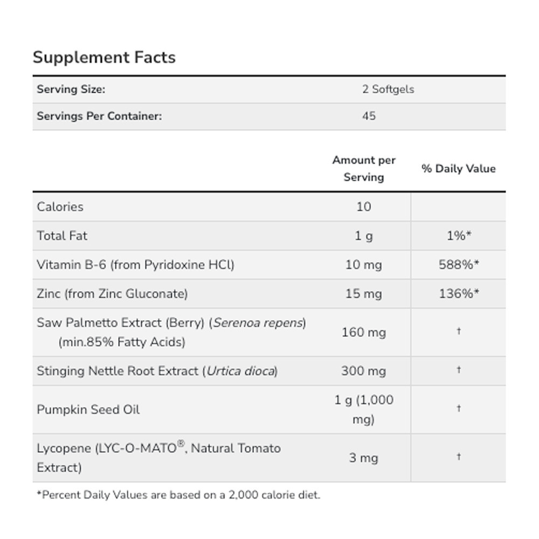
Task: Click the Serving Size label
Action: (71, 89)
